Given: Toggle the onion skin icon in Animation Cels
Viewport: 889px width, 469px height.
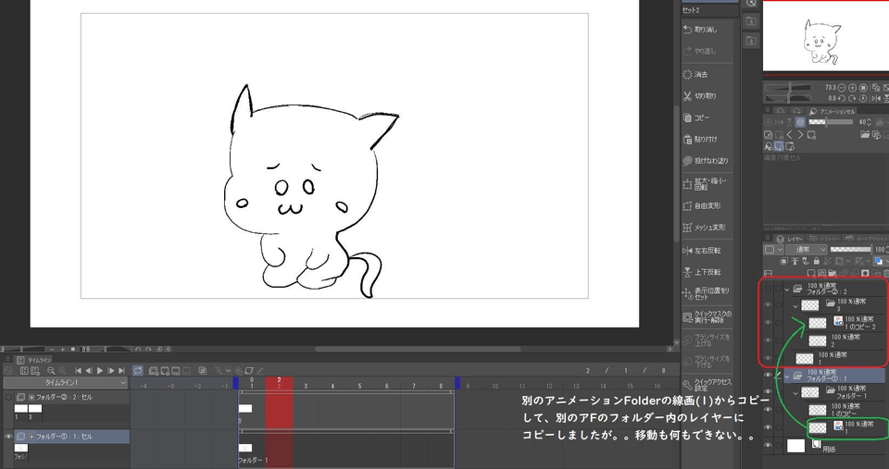Looking at the screenshot, I should tap(800, 122).
